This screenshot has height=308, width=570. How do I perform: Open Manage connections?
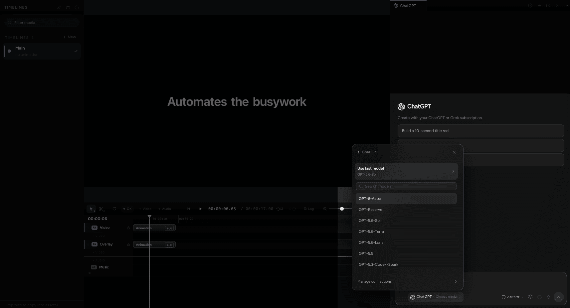tap(407, 281)
